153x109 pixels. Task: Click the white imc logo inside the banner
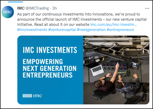(38, 96)
